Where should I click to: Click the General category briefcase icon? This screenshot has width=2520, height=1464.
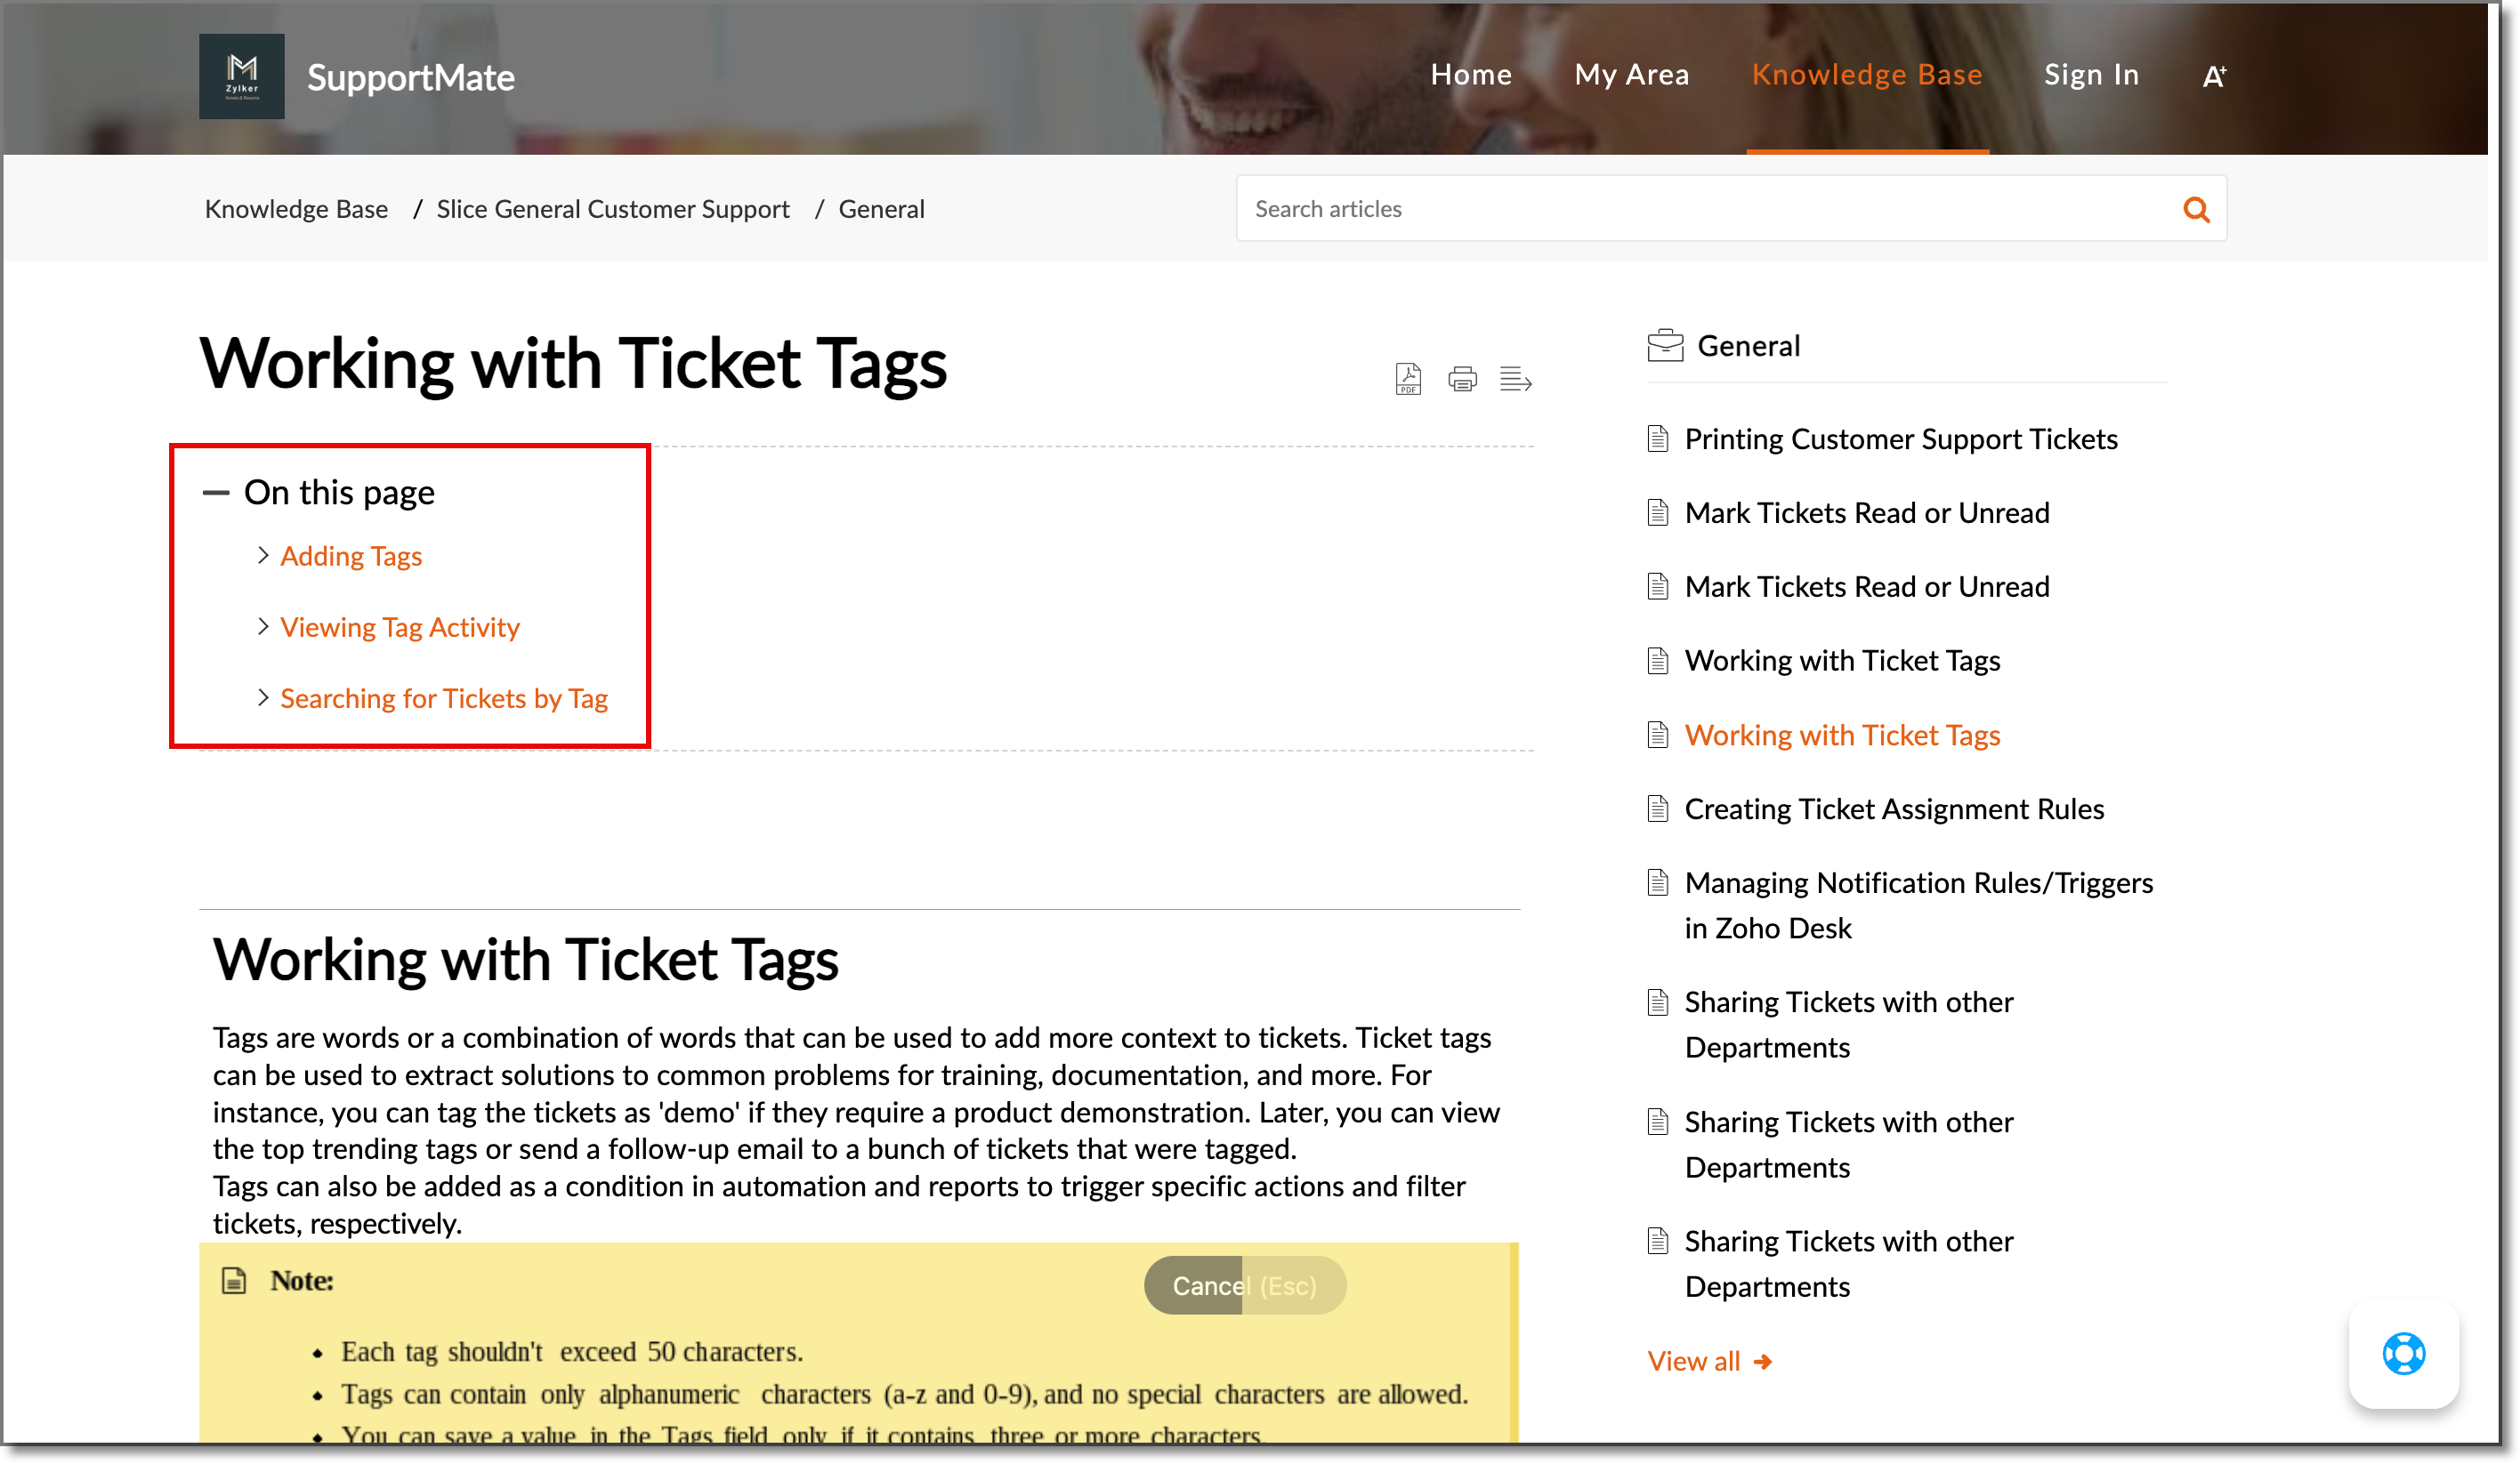(1664, 345)
